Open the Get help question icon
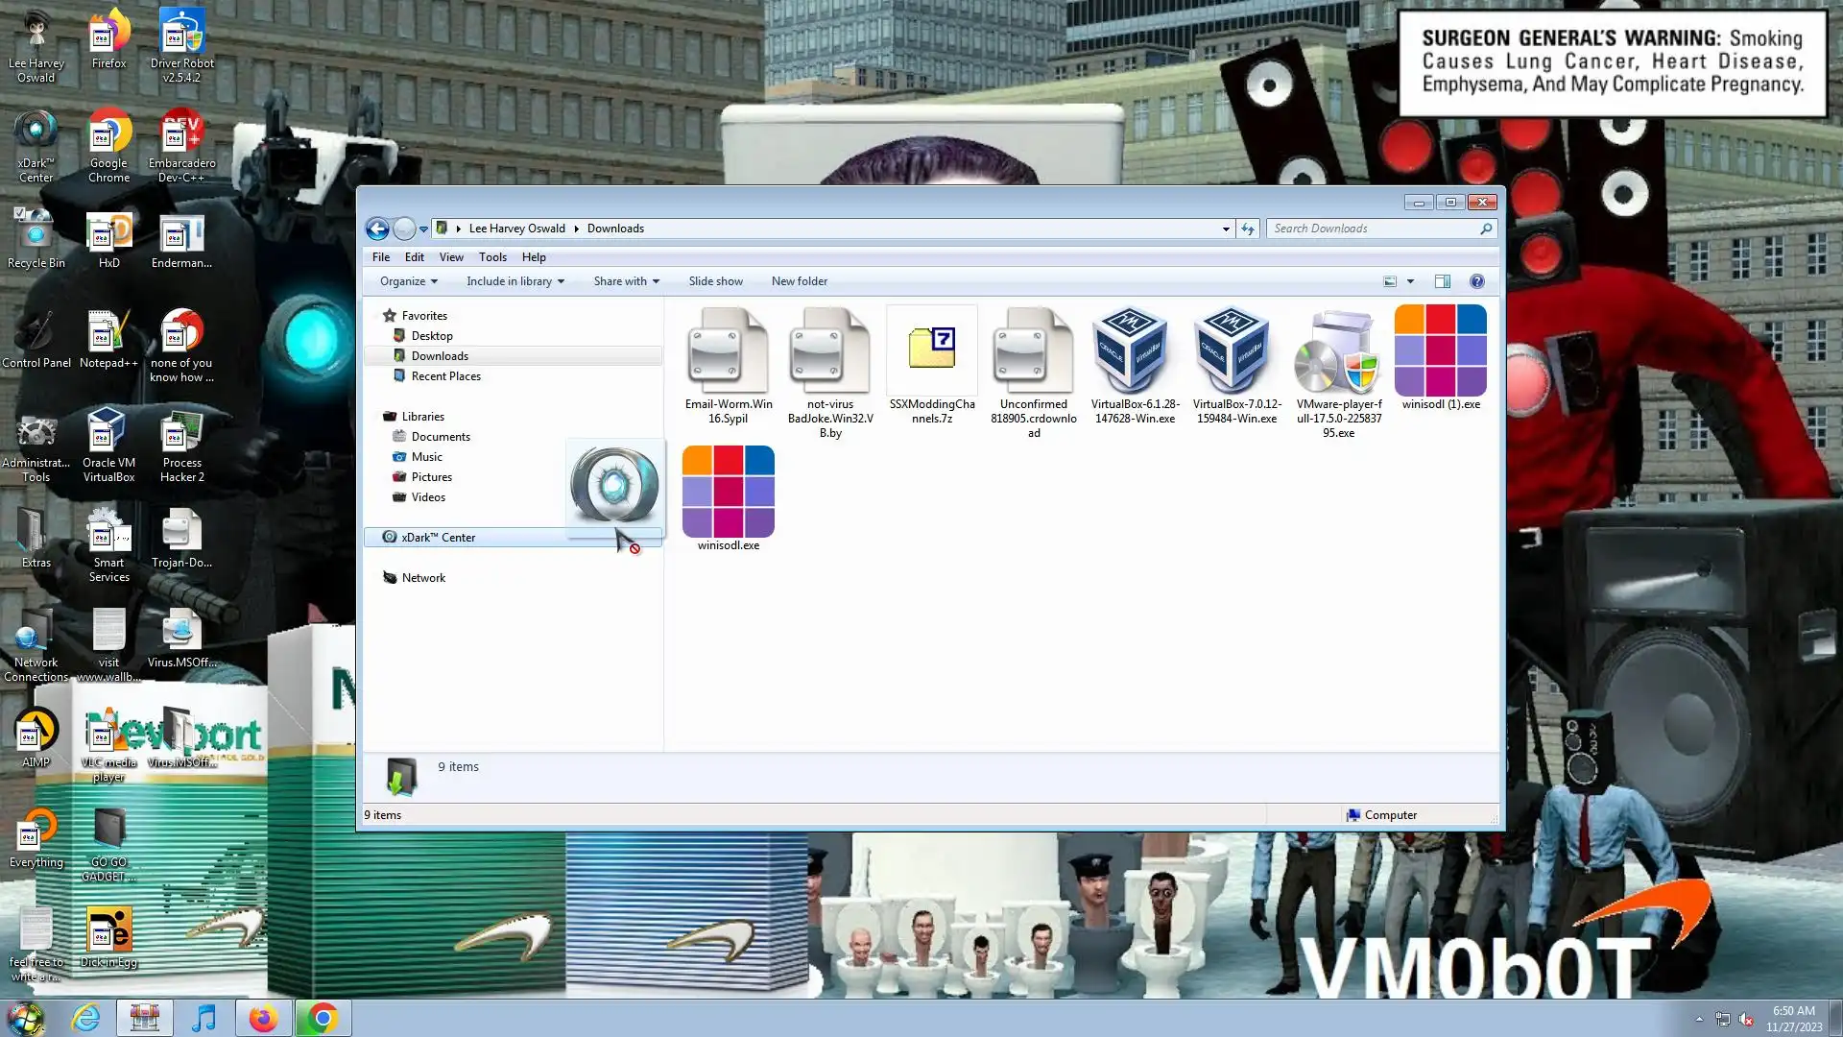The width and height of the screenshot is (1843, 1037). pos(1476,281)
